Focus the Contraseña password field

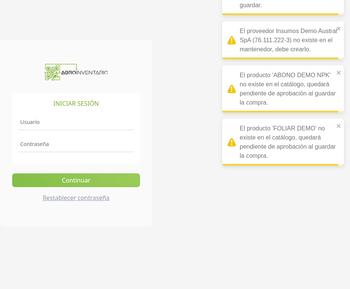coord(76,144)
